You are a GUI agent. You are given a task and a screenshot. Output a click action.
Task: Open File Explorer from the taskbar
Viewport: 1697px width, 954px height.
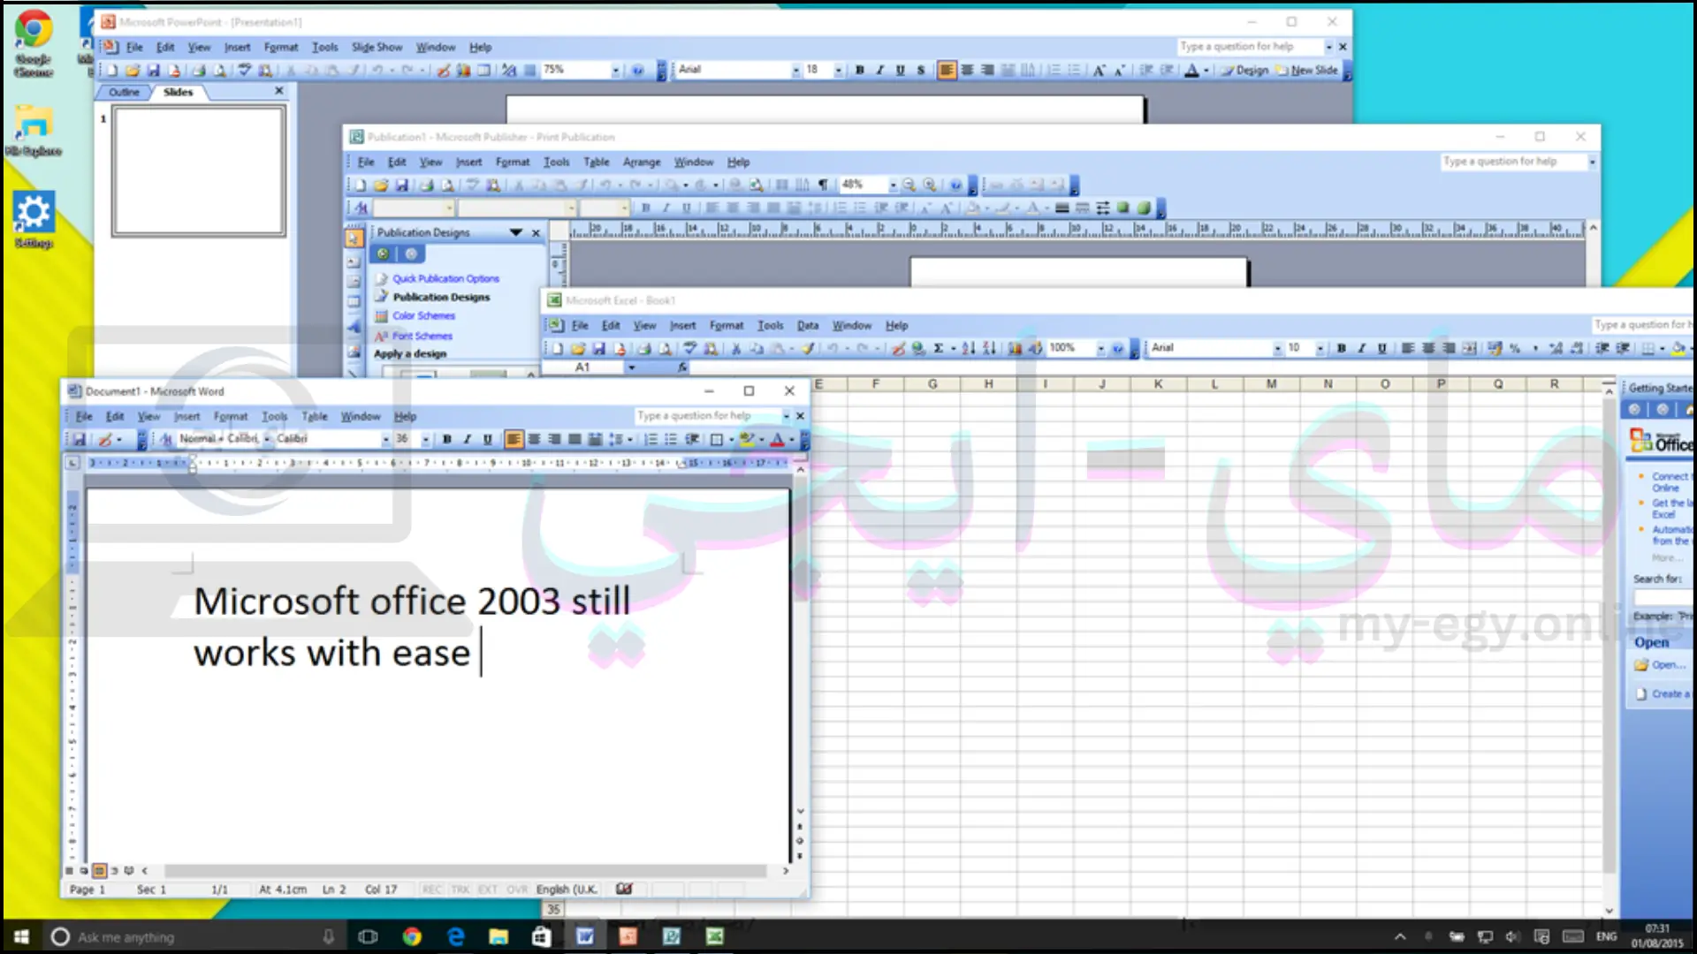tap(498, 936)
